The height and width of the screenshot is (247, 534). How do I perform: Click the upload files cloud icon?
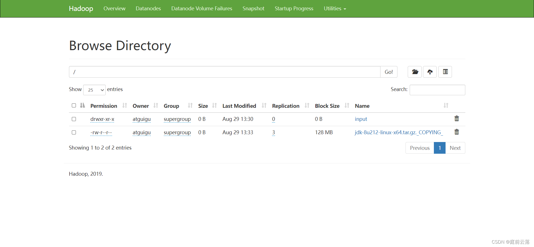pyautogui.click(x=430, y=72)
